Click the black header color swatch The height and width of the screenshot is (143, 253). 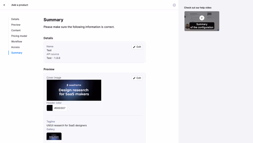(x=49, y=108)
